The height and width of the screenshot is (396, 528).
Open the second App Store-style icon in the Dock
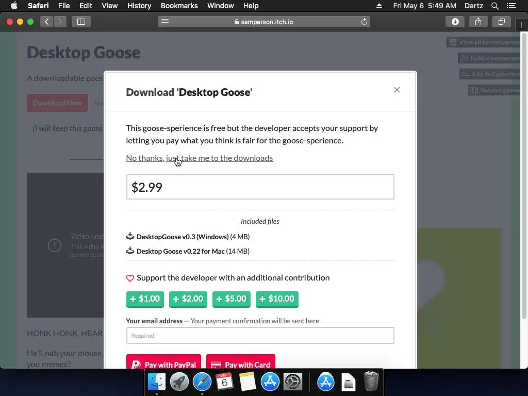(326, 382)
